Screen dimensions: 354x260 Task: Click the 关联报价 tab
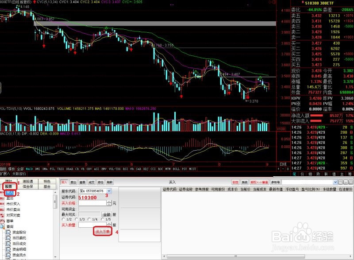pos(19,174)
